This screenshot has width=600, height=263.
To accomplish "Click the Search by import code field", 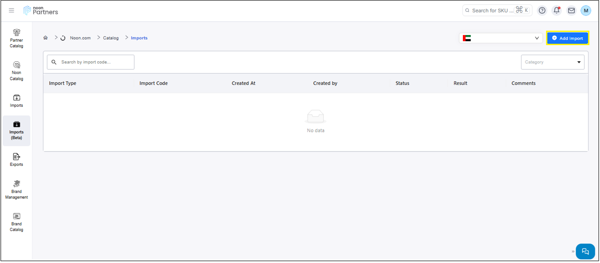I will pos(90,62).
